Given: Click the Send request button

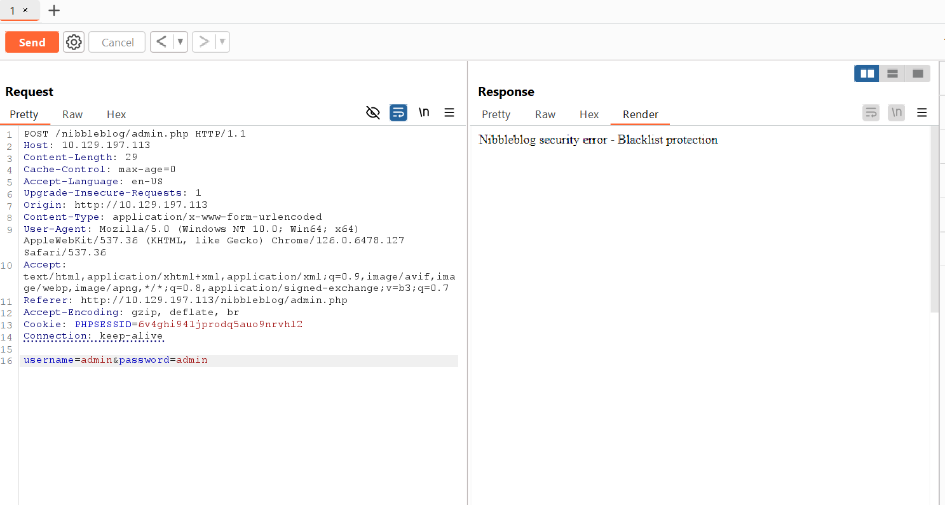Looking at the screenshot, I should [32, 43].
